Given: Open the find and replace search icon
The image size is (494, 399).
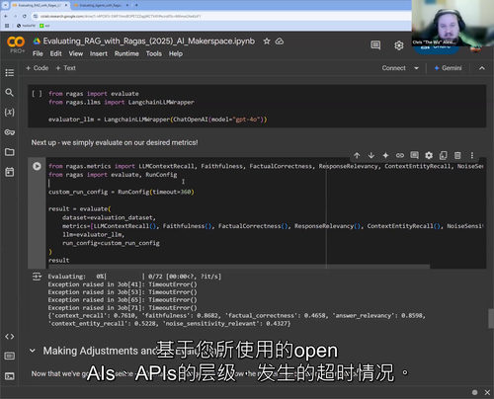Looking at the screenshot, I should pyautogui.click(x=10, y=93).
